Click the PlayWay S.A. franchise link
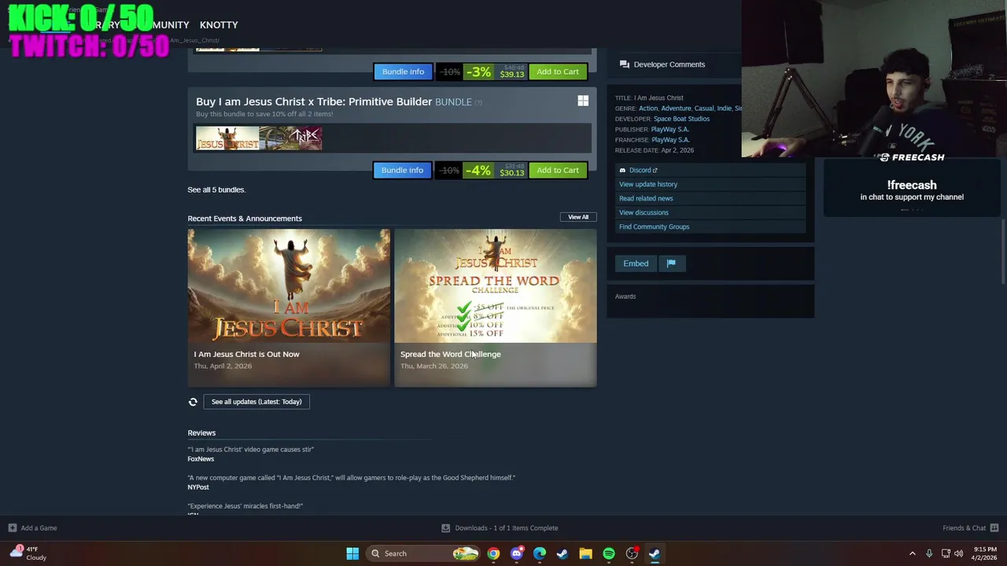 [x=670, y=140]
